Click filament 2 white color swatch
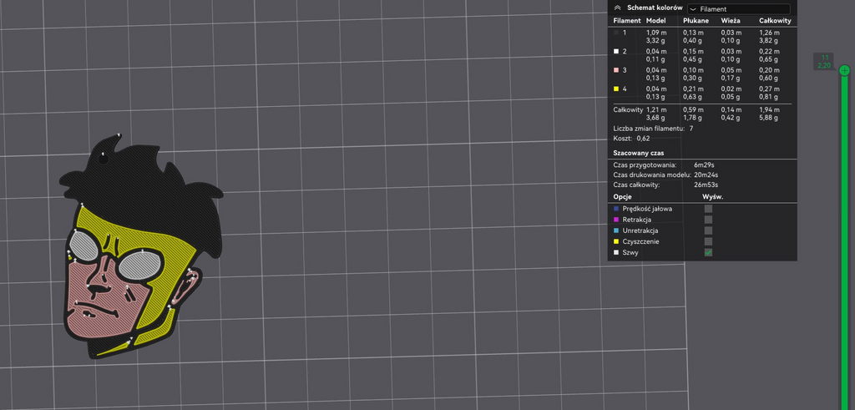The width and height of the screenshot is (855, 410). tap(616, 51)
